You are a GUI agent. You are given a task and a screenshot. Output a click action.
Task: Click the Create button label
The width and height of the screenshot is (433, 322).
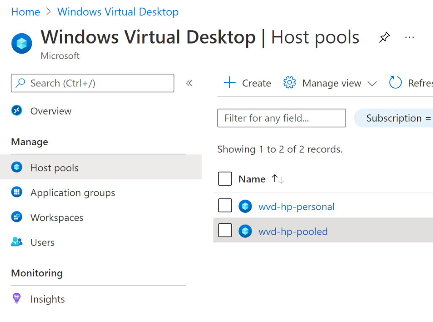[x=257, y=83]
